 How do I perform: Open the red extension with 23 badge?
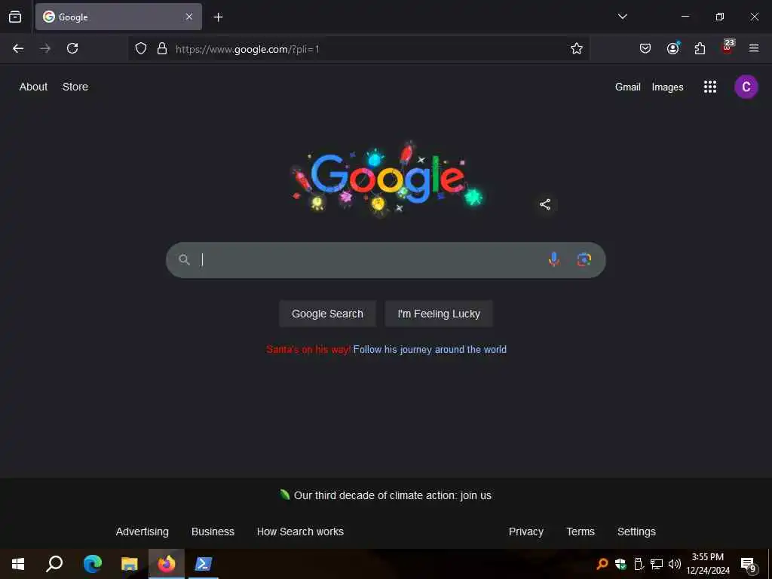click(728, 47)
